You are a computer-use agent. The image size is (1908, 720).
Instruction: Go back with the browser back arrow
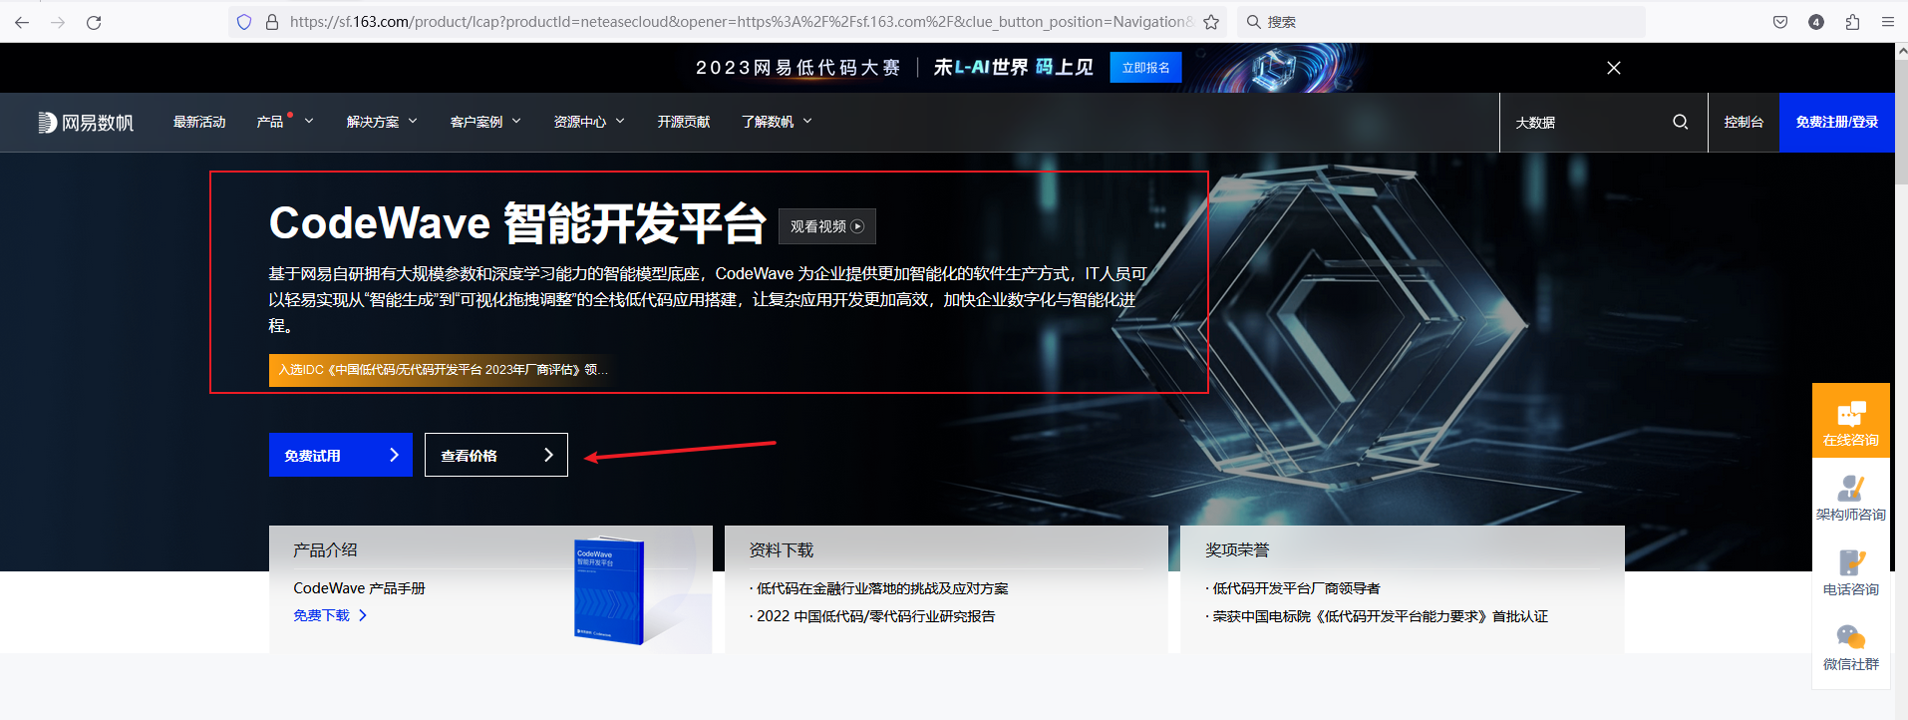click(x=22, y=22)
